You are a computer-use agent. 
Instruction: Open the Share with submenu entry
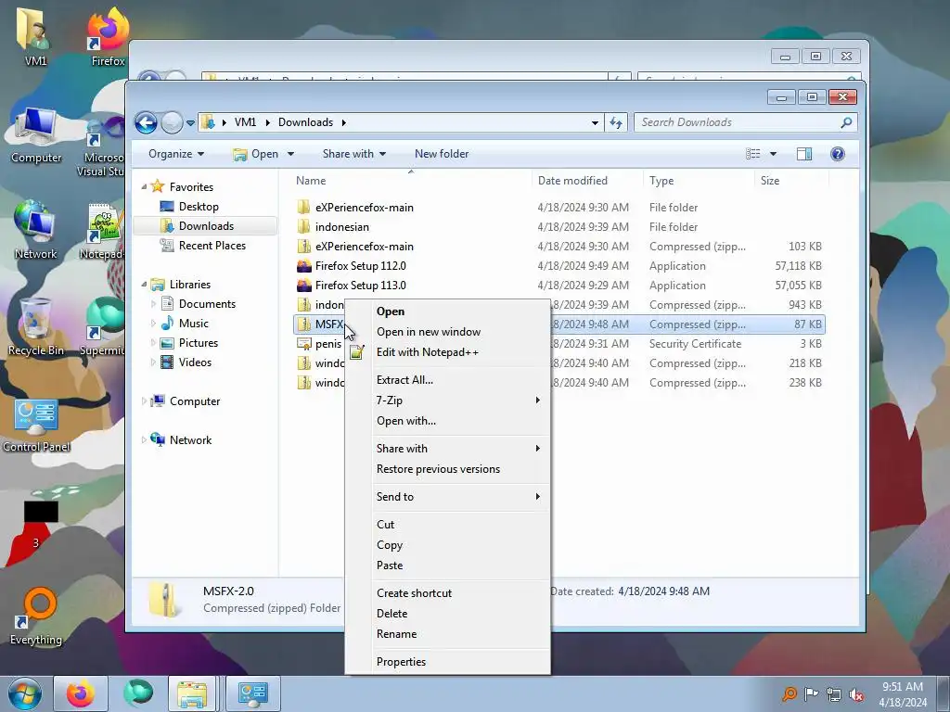[x=448, y=448]
